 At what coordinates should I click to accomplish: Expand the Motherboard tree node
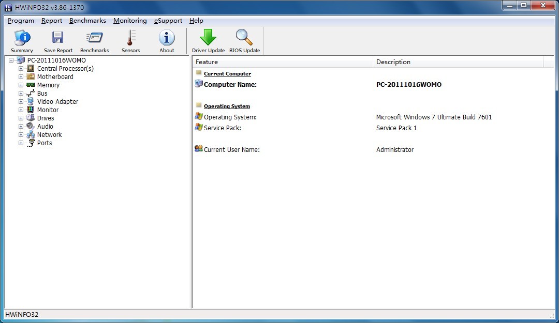[x=21, y=76]
